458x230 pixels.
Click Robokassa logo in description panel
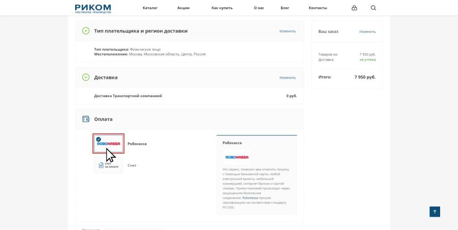pos(237,157)
